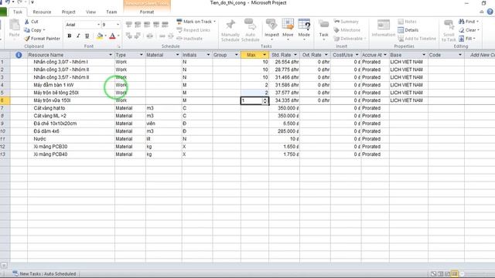Viewport: 495px width, 278px height.
Task: Click the Undo arrow in quick access
Action: pyautogui.click(x=7, y=2)
